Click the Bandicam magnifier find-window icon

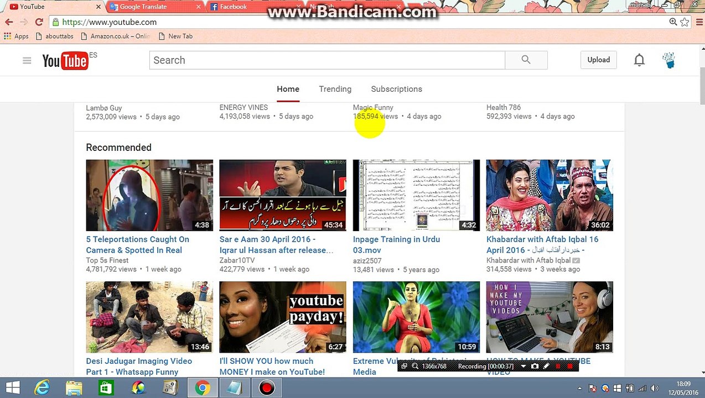point(415,366)
